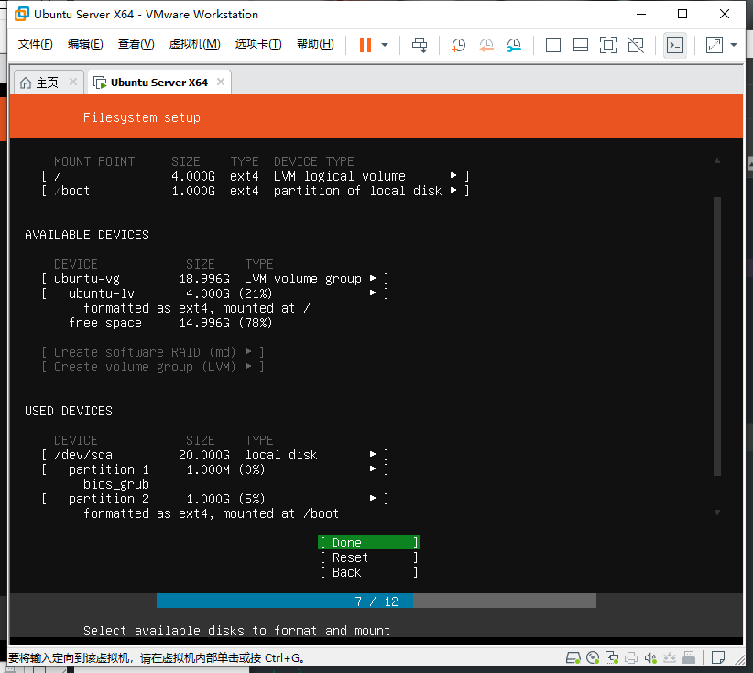
Task: Open the 编辑(E) menu
Action: (x=85, y=44)
